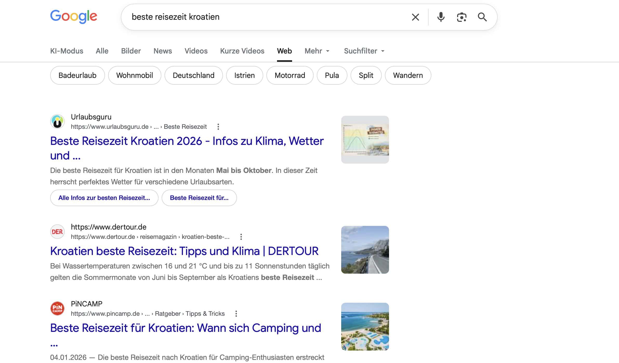Click the PiNCAMP site favicon
Image resolution: width=619 pixels, height=363 pixels.
[57, 308]
